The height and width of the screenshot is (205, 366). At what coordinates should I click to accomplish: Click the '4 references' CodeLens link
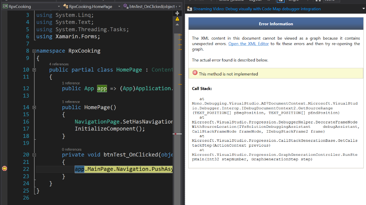(59, 64)
